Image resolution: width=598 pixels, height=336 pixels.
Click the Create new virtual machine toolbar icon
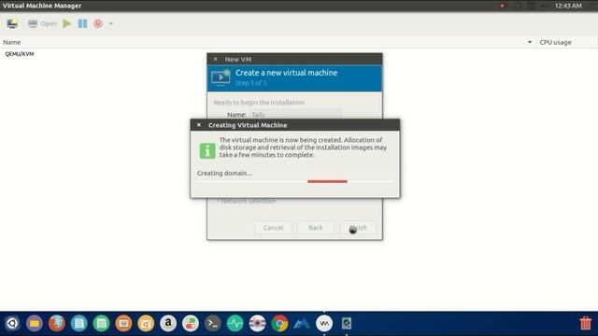click(x=12, y=23)
